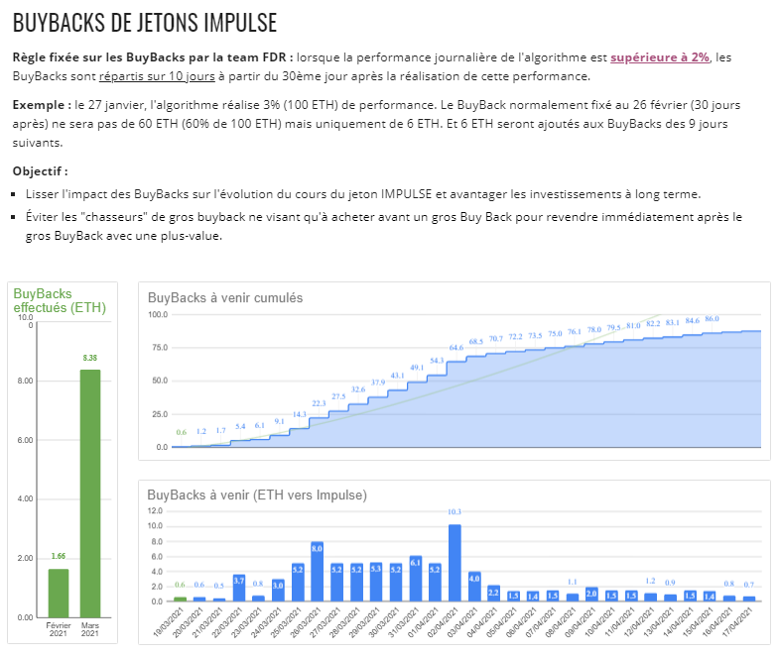Click the 1.2 label above 12/04/2021 bar

point(651,581)
